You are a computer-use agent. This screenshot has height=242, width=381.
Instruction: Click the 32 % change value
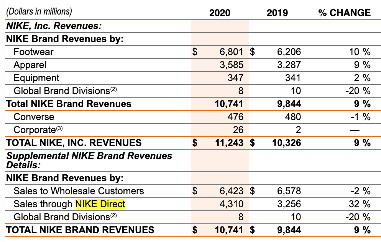point(360,204)
